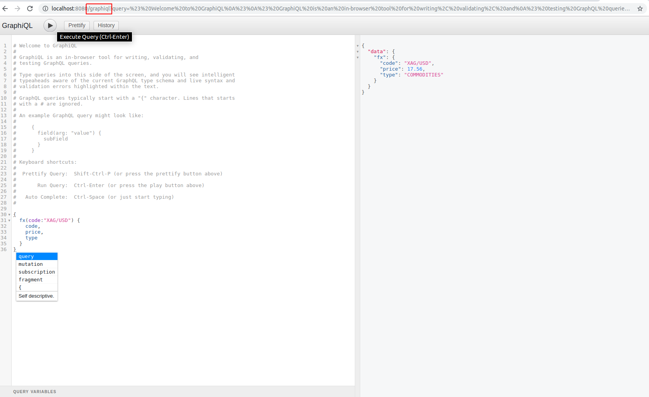This screenshot has width=649, height=397.
Task: Click the Prettify button
Action: pos(77,25)
